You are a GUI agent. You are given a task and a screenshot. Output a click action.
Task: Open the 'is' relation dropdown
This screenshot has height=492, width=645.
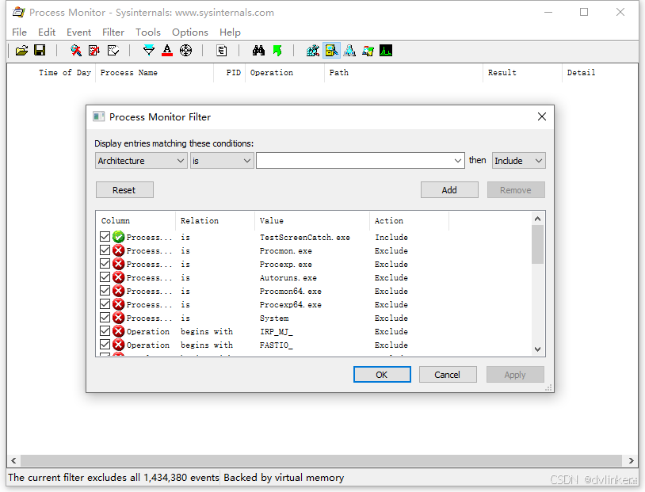pyautogui.click(x=222, y=160)
